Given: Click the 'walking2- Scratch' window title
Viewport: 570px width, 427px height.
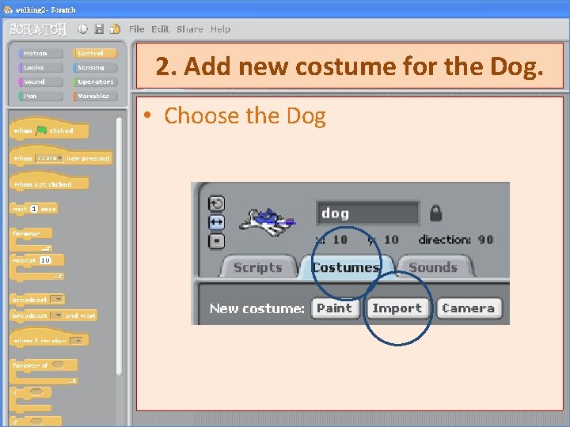Looking at the screenshot, I should pos(45,9).
